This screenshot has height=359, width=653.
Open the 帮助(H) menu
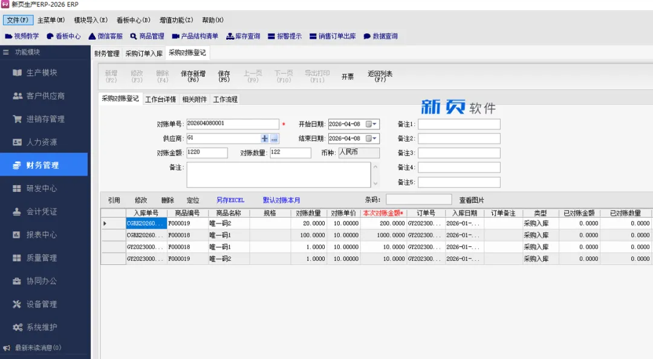point(213,20)
